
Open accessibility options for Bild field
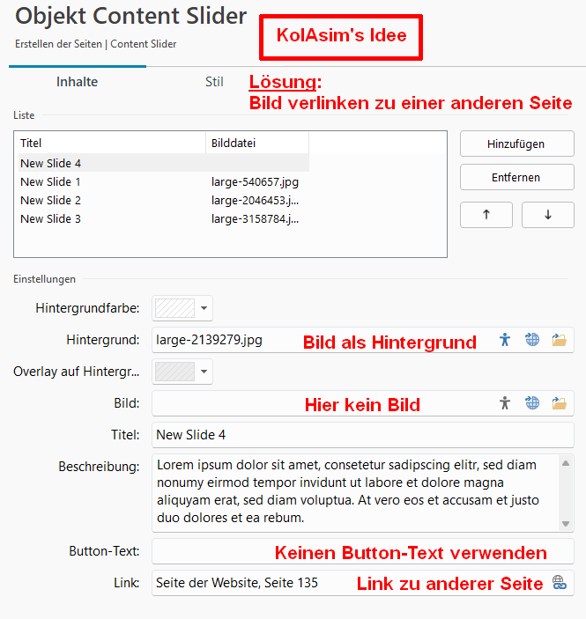point(505,403)
